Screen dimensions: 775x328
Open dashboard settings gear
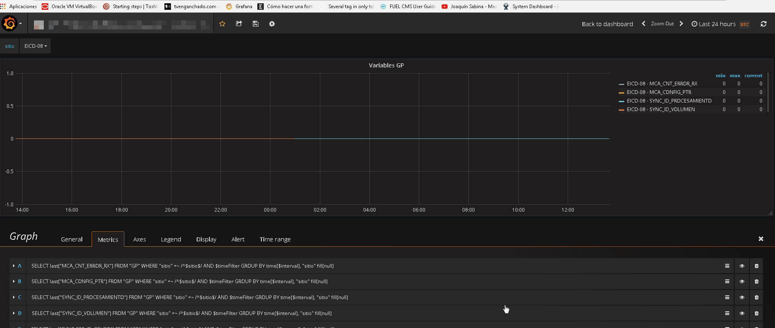point(272,24)
